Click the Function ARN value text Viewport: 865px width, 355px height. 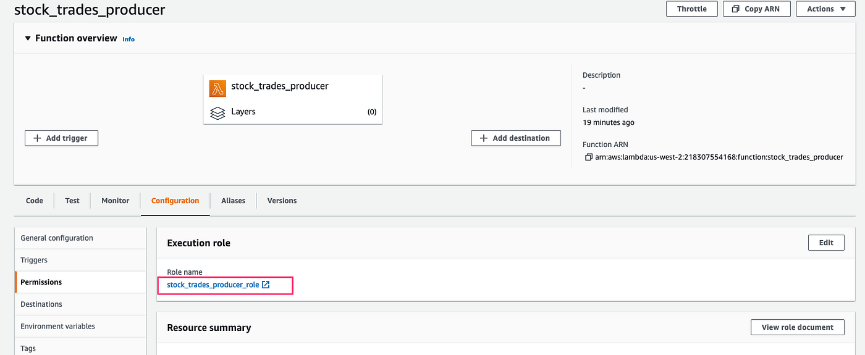click(719, 157)
